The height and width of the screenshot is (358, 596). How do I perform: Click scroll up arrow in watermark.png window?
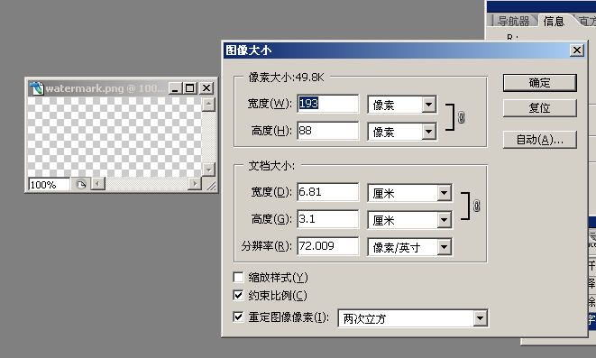coord(208,105)
